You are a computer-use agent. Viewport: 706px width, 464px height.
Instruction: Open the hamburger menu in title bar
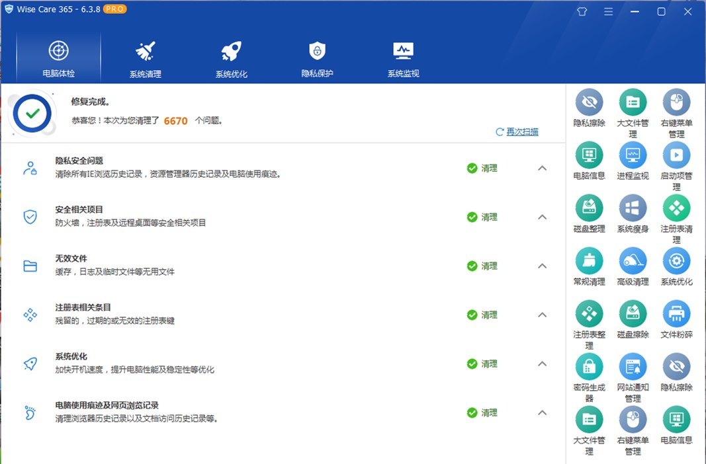(608, 12)
